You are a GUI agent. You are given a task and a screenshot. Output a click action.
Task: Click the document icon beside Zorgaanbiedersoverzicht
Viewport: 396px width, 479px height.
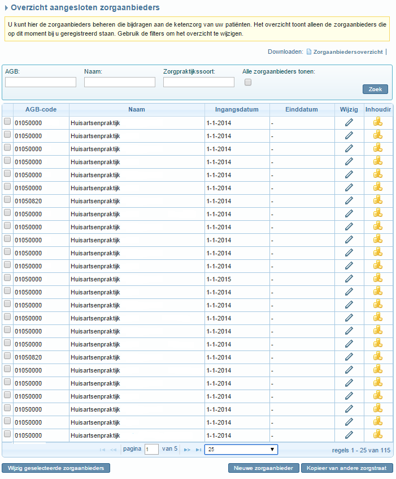pos(309,52)
